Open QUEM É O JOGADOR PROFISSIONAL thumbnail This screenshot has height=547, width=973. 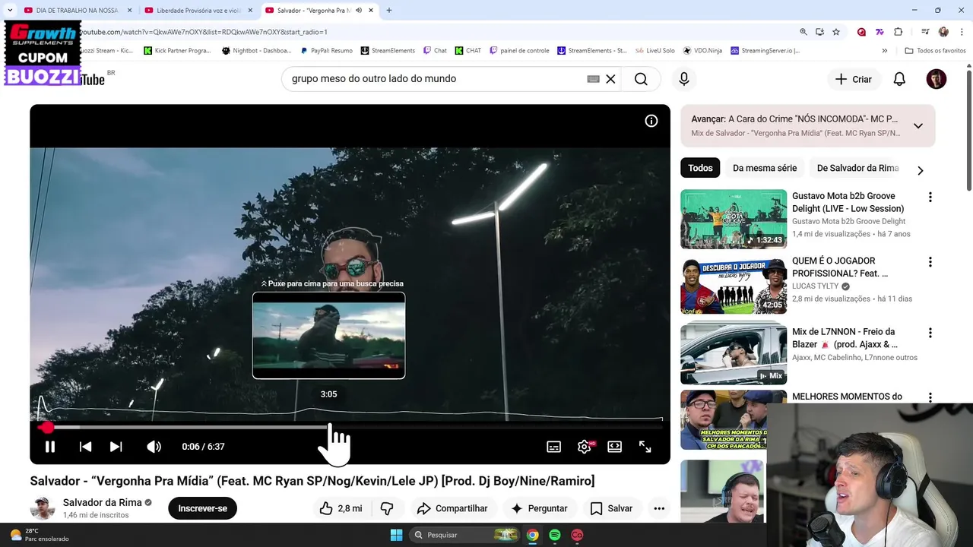point(734,284)
